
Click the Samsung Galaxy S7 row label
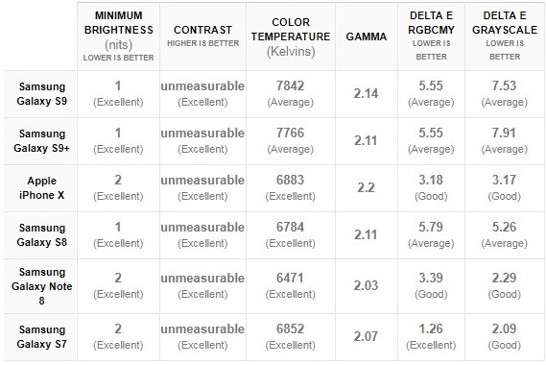click(x=42, y=337)
